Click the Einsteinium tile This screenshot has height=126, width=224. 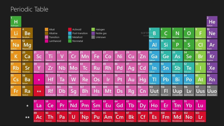click(x=154, y=117)
